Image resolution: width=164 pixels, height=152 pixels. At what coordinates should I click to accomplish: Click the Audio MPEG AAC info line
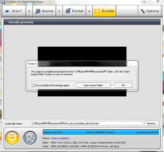81,146
